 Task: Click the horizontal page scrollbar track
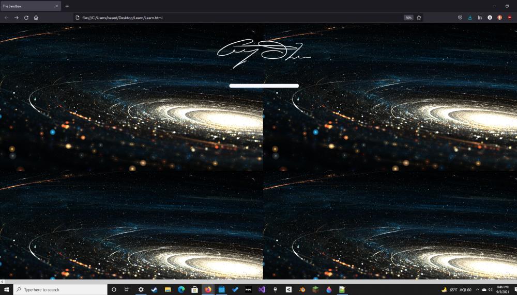(261, 282)
